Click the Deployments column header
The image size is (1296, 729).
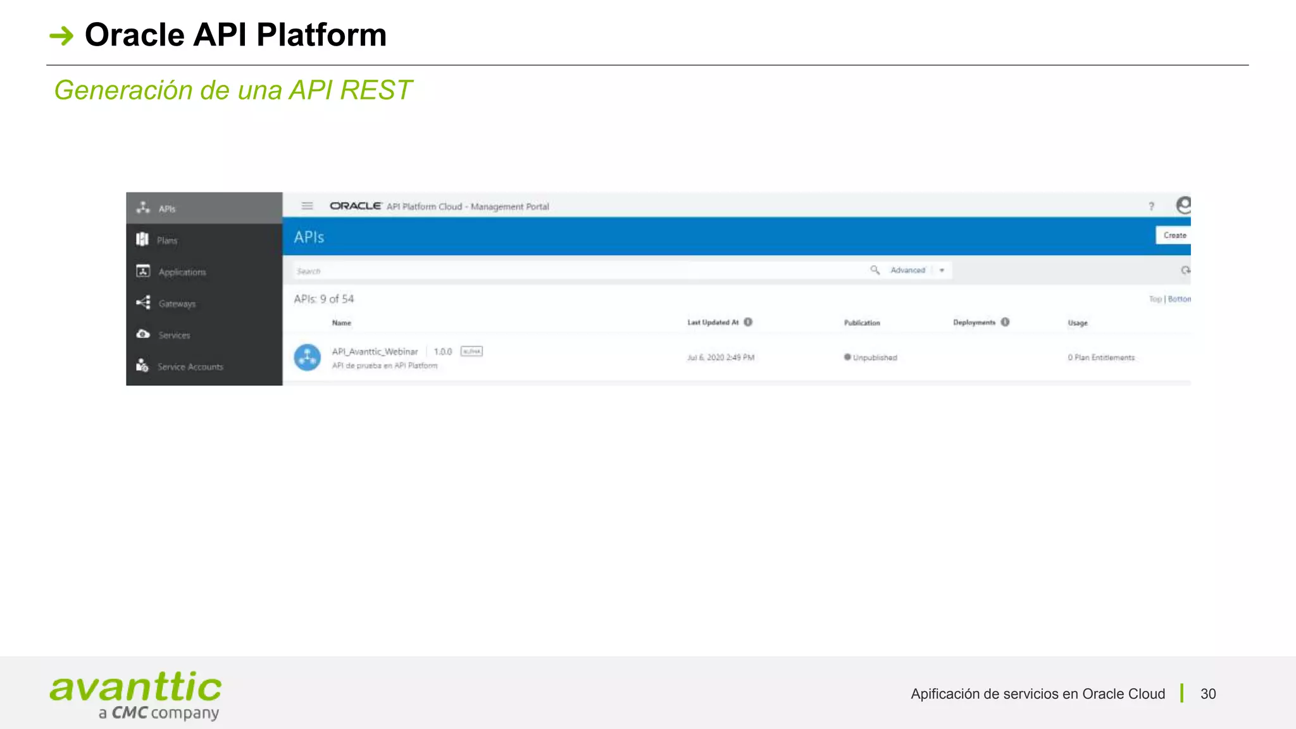coord(974,323)
